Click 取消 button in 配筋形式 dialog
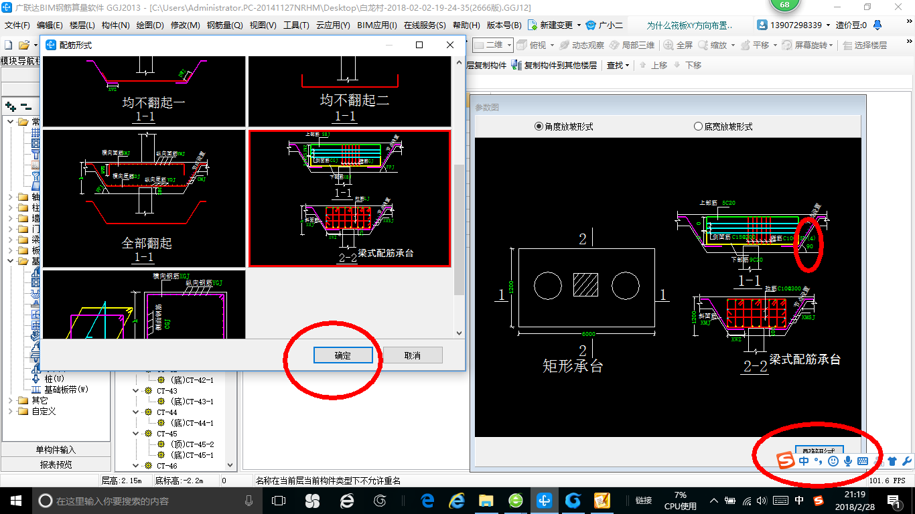The image size is (915, 514). 413,355
